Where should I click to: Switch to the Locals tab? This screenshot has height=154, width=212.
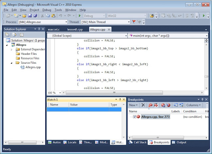pos(70,142)
